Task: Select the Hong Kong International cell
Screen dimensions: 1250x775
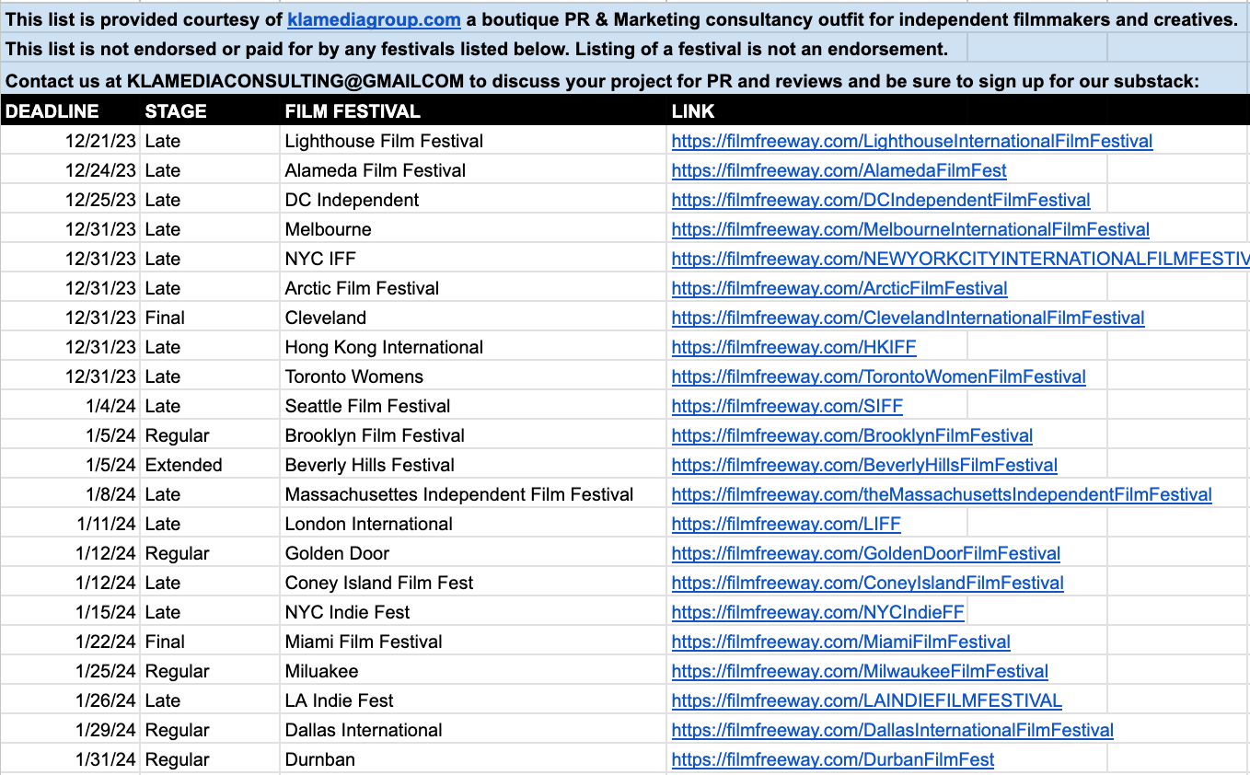Action: (473, 347)
